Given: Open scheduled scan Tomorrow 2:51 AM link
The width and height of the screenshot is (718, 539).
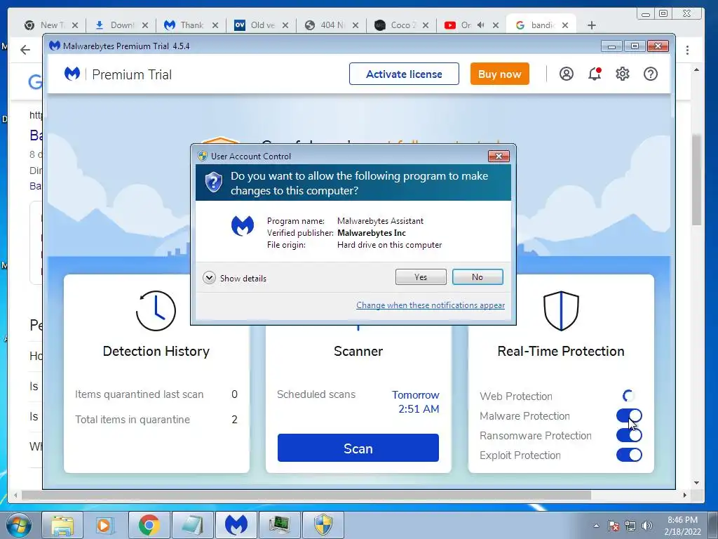Looking at the screenshot, I should click(x=416, y=402).
